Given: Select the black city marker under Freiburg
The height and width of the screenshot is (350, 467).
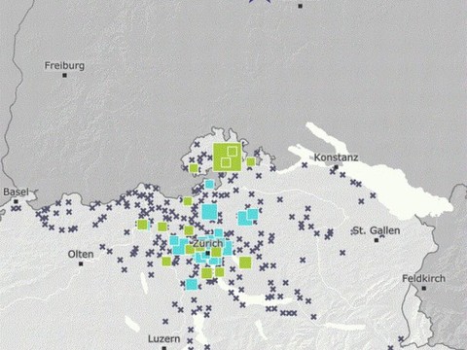Looking at the screenshot, I should pyautogui.click(x=64, y=75).
